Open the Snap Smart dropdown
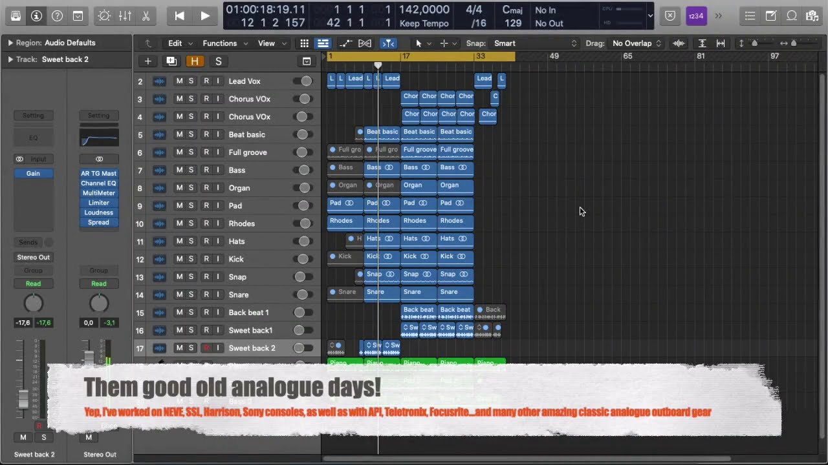 [535, 43]
